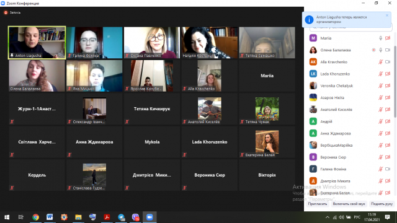This screenshot has height=223, width=397.
Task: Click the pin icon on Anton Liagusha's video
Action: [12, 55]
